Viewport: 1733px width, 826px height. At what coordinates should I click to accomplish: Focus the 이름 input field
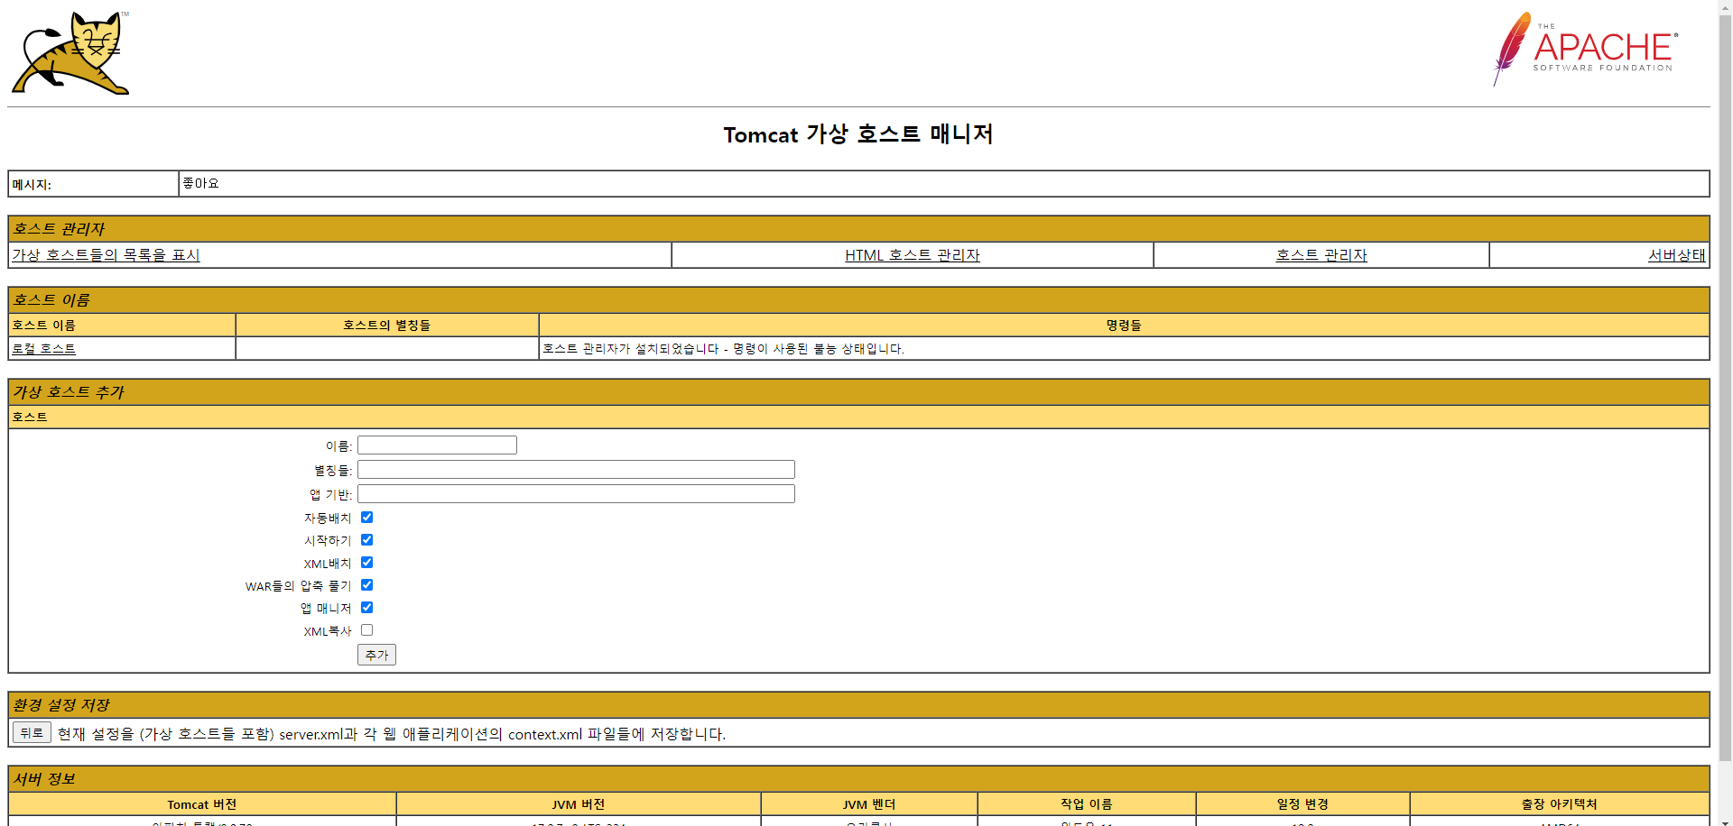click(437, 445)
